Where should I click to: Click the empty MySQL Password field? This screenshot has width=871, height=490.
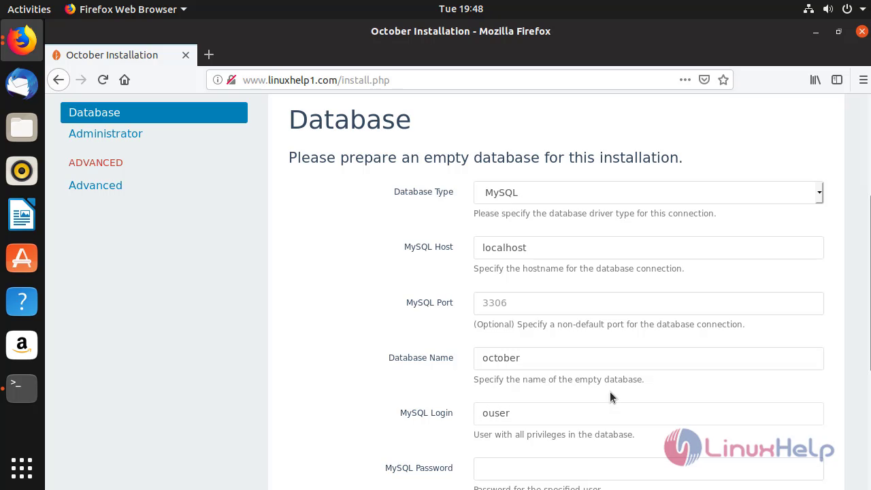[648, 469]
